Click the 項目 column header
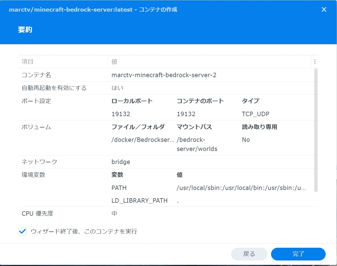This screenshot has height=266, width=337. pyautogui.click(x=28, y=62)
